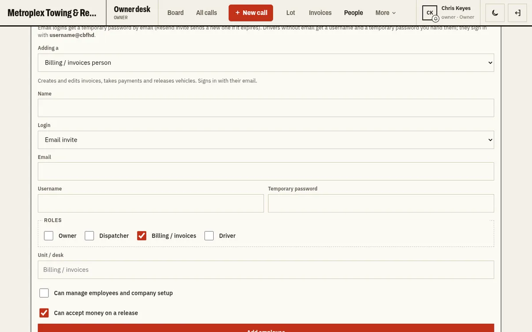
Task: Click the Email input field
Action: [266, 171]
